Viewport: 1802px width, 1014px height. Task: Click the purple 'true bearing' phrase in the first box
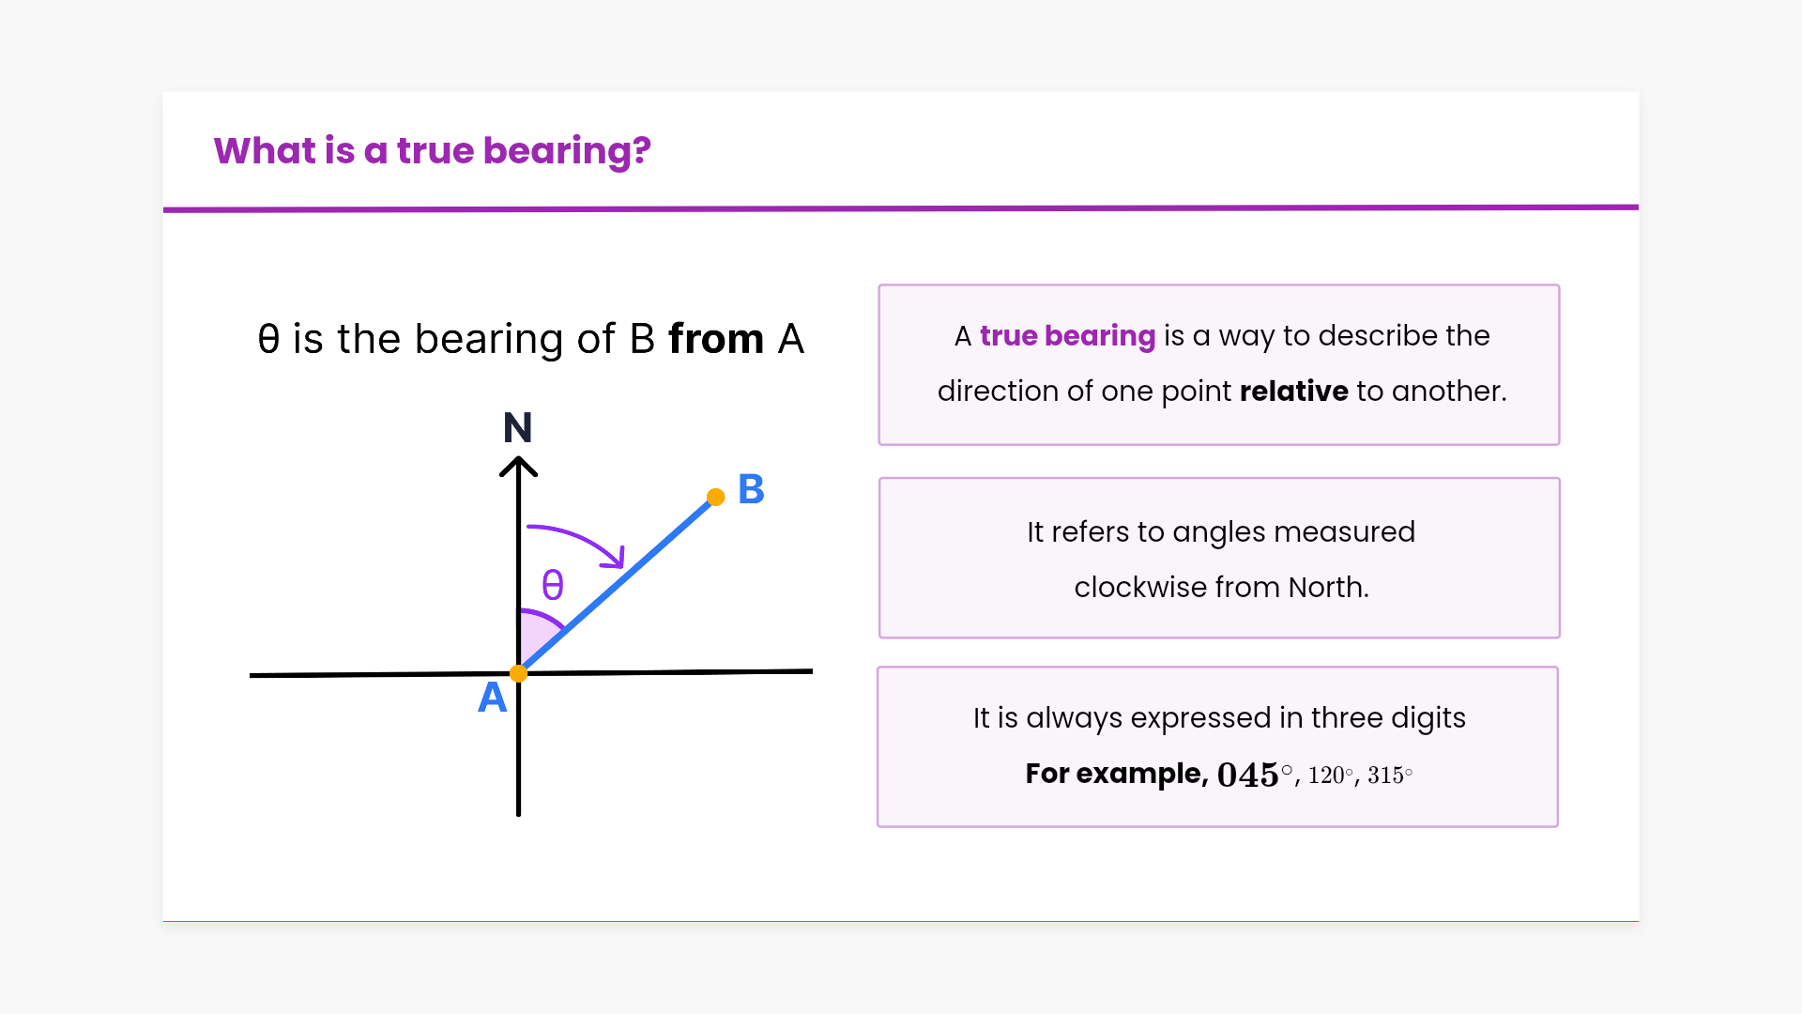tap(1067, 335)
